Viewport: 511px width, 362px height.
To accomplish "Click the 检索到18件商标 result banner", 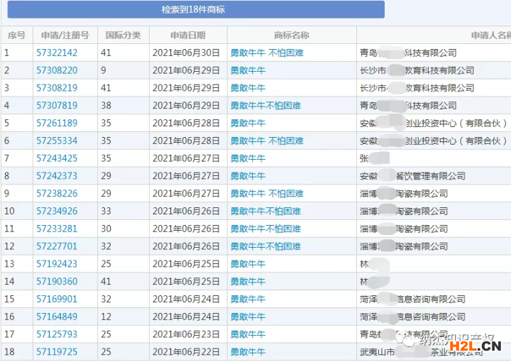I will (x=196, y=9).
